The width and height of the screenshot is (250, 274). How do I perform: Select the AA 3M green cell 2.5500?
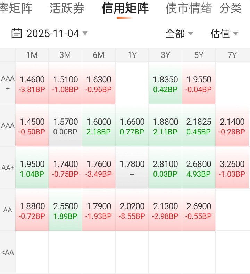coord(65,210)
